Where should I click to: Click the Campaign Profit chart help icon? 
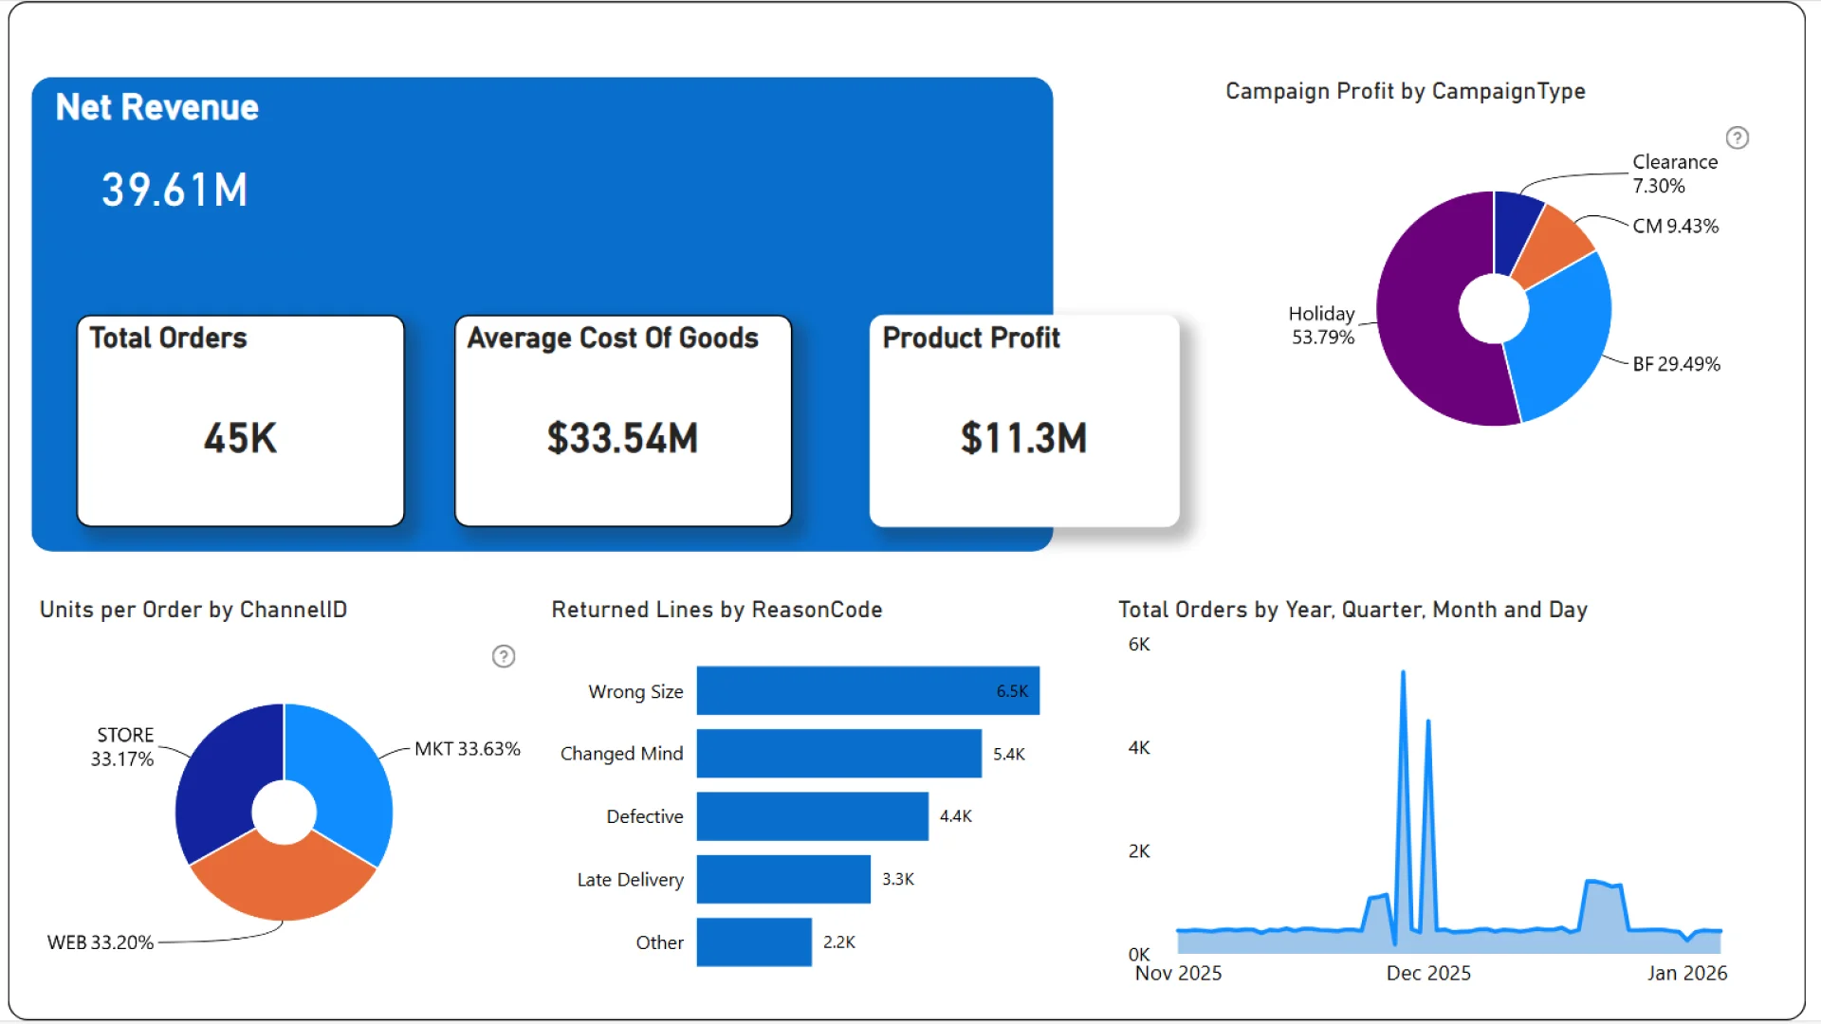(x=1737, y=138)
